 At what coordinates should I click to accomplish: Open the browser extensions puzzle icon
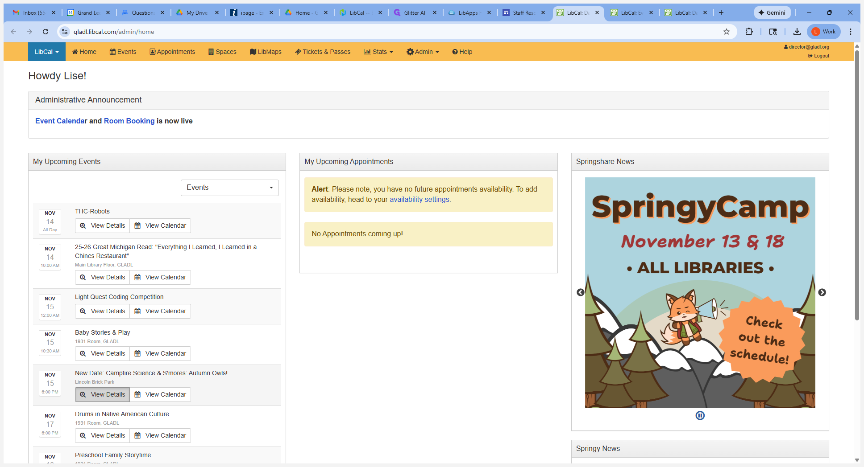pos(749,32)
